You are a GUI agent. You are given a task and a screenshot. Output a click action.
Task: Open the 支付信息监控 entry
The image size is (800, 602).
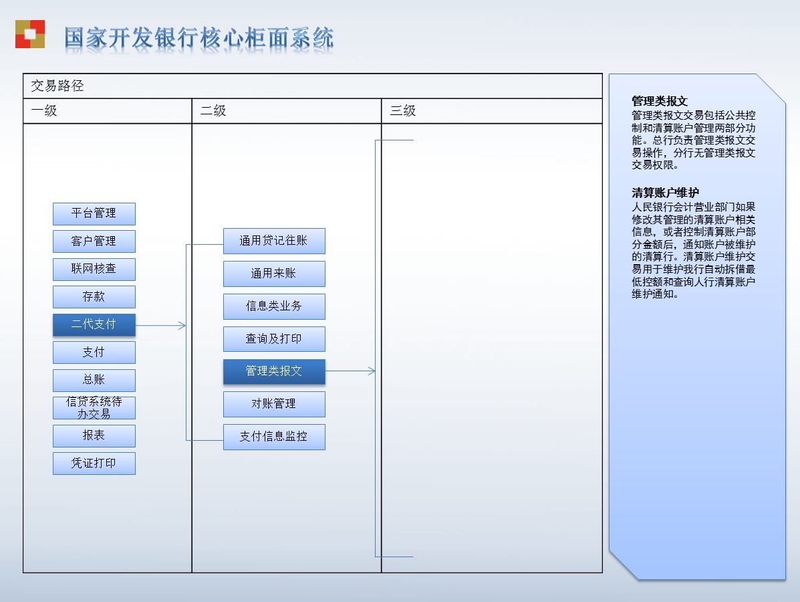pyautogui.click(x=274, y=437)
